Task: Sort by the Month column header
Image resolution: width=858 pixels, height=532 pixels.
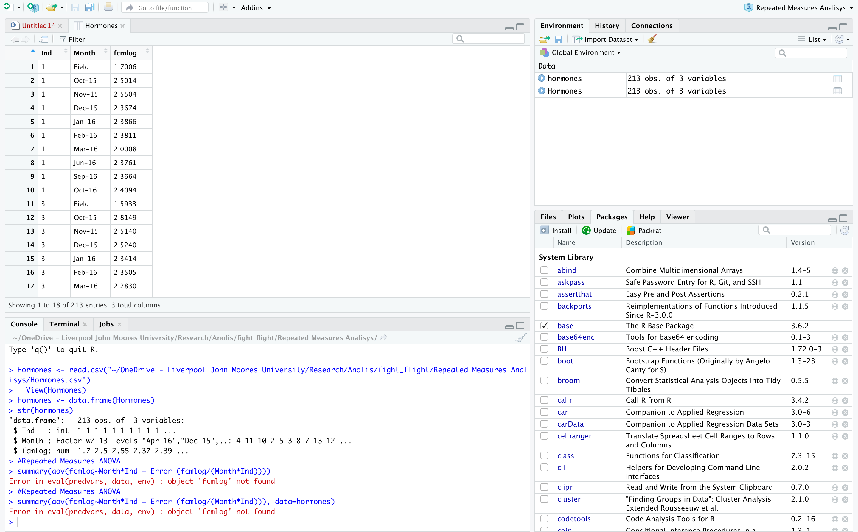Action: tap(91, 53)
